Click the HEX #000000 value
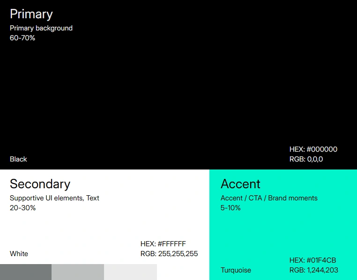This screenshot has width=357, height=280. [313, 149]
